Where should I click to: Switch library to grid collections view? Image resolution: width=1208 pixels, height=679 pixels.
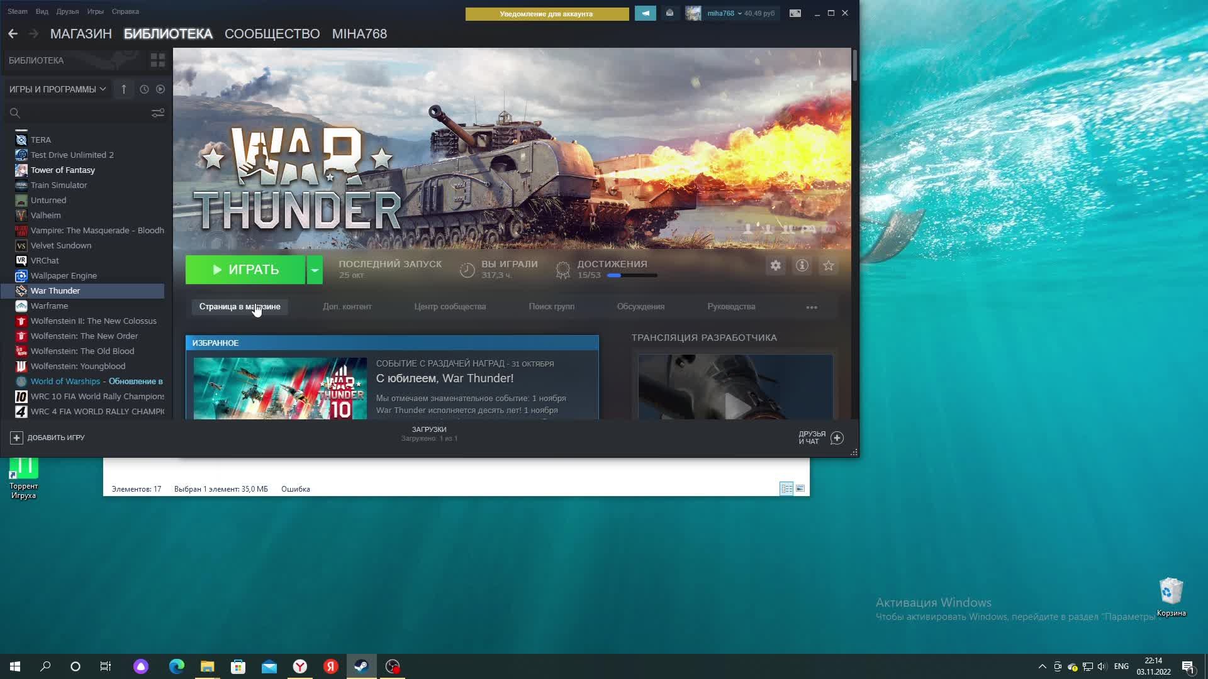coord(157,60)
